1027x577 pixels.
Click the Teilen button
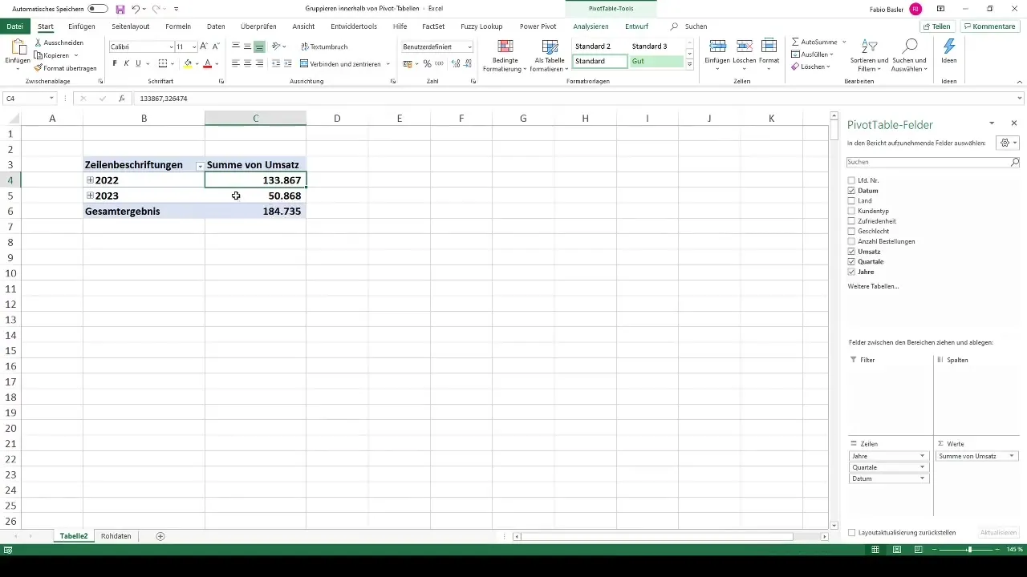(x=937, y=26)
